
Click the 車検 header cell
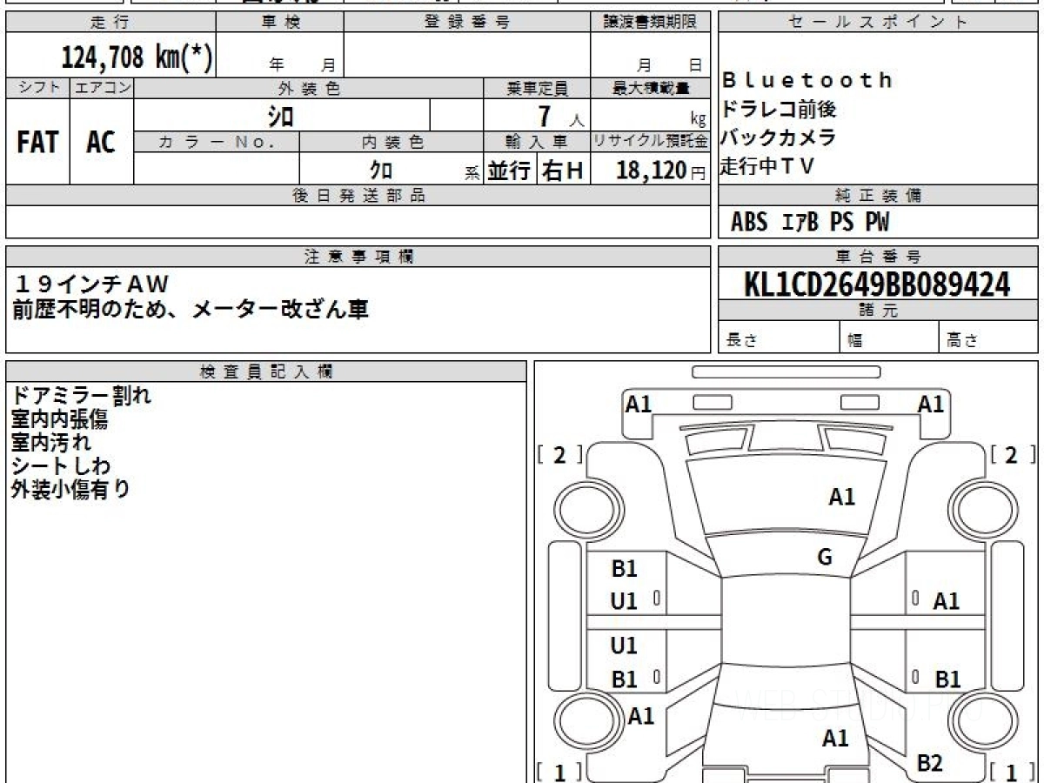[280, 23]
